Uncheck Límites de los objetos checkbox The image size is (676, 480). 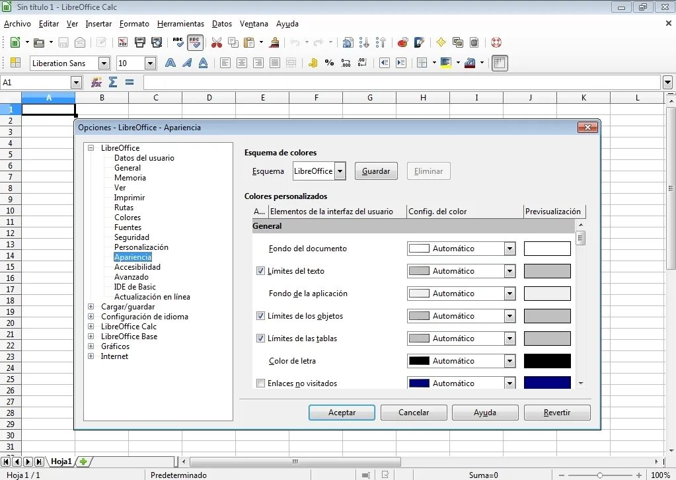260,315
